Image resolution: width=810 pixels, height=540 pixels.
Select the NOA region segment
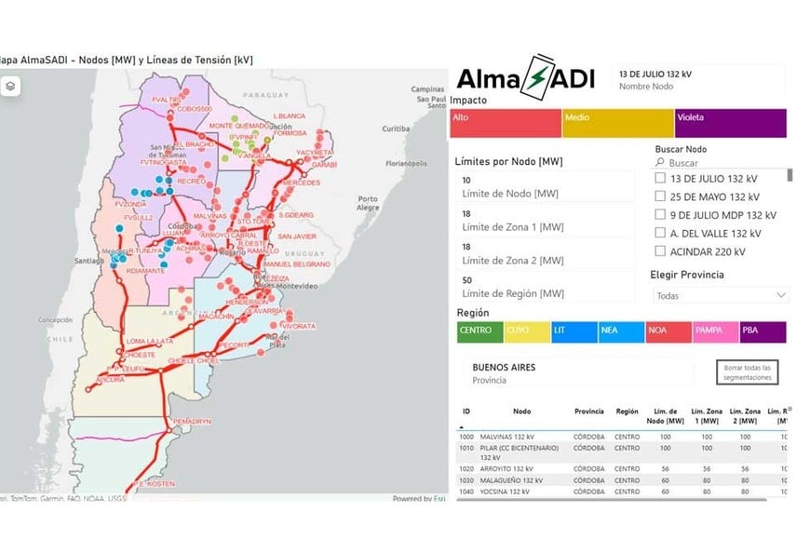668,331
